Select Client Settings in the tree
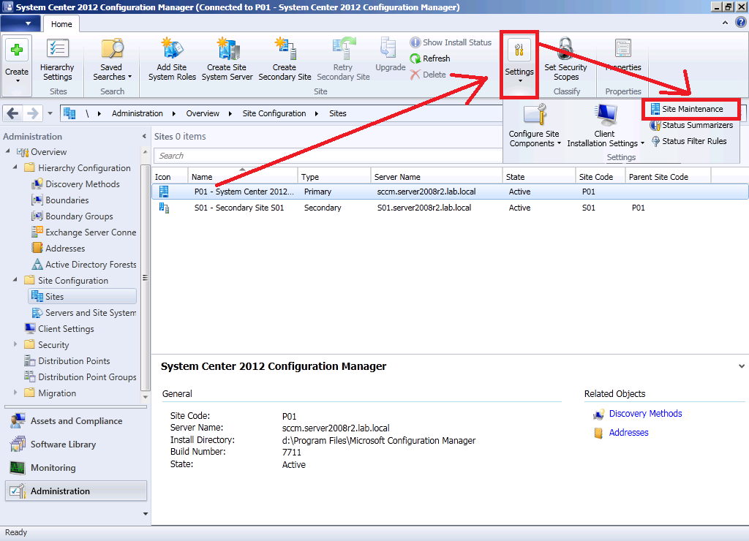This screenshot has height=541, width=749. pyautogui.click(x=65, y=329)
